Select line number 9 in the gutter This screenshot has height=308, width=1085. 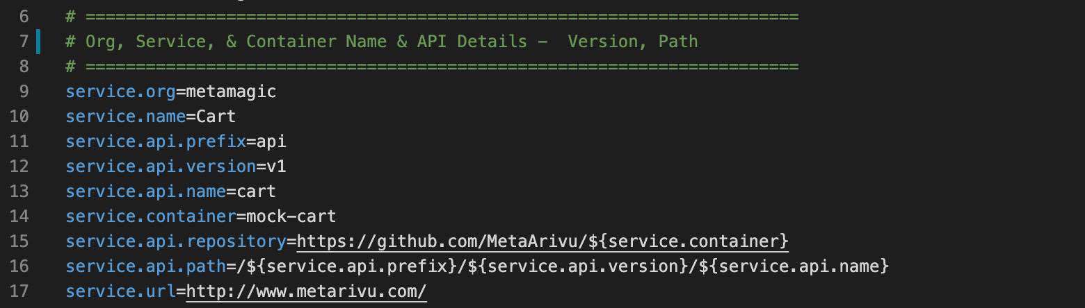tap(21, 92)
